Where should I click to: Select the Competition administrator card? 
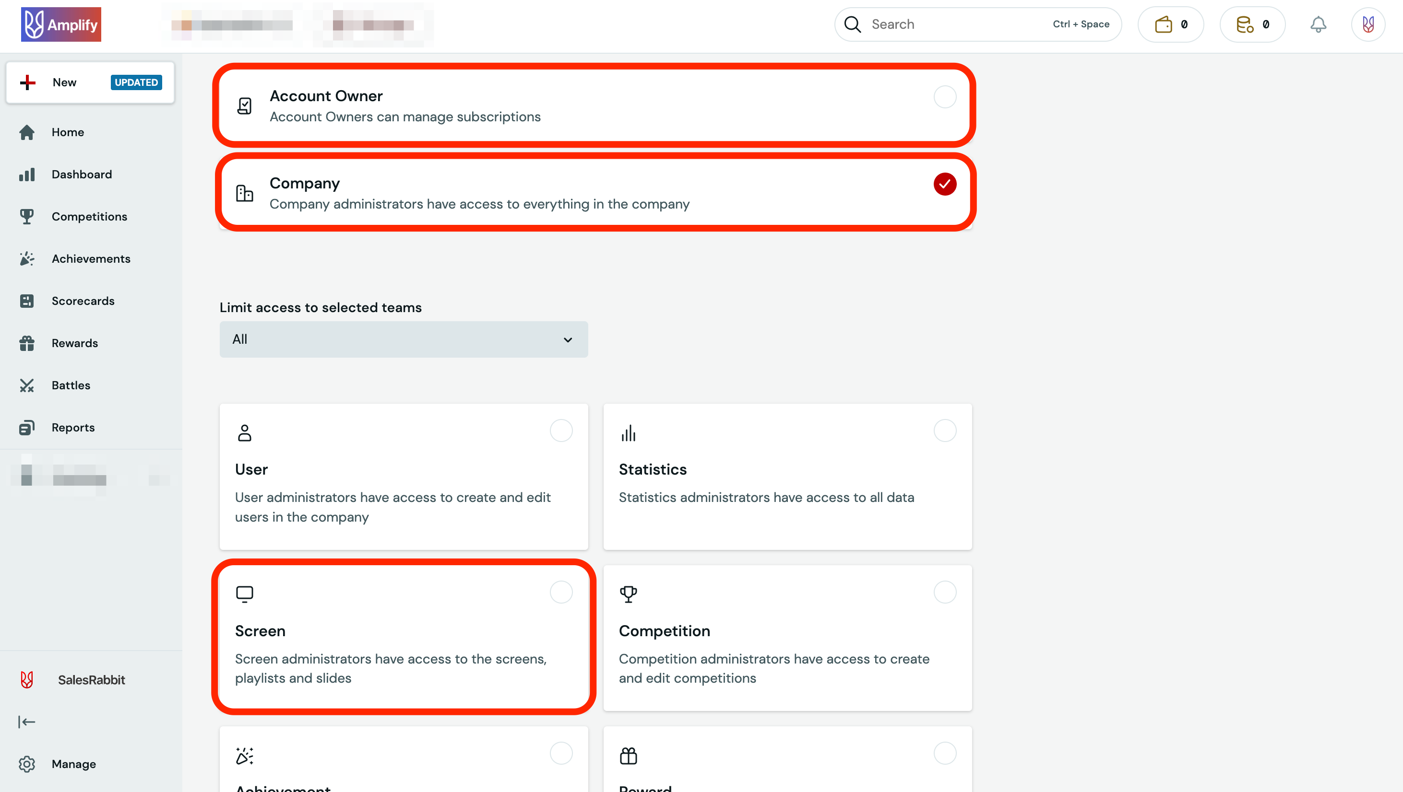click(944, 592)
